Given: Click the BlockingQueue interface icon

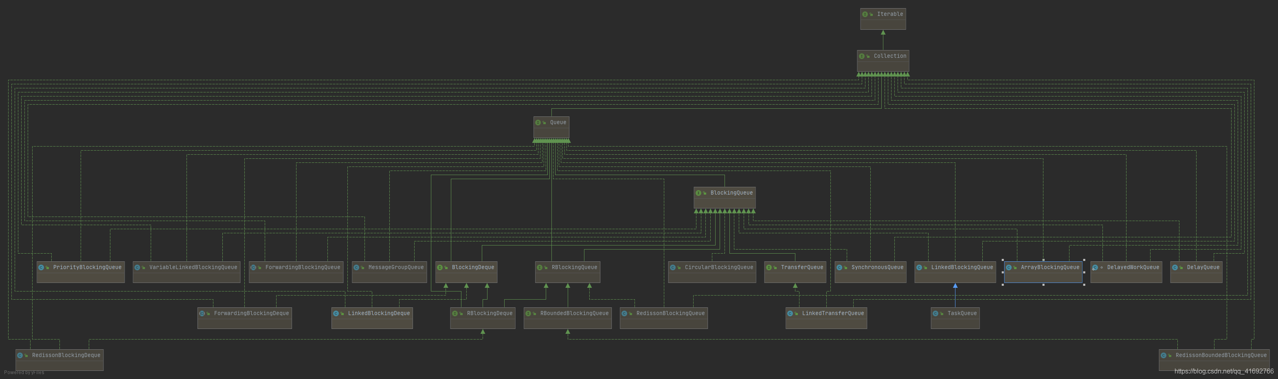Looking at the screenshot, I should pos(698,193).
